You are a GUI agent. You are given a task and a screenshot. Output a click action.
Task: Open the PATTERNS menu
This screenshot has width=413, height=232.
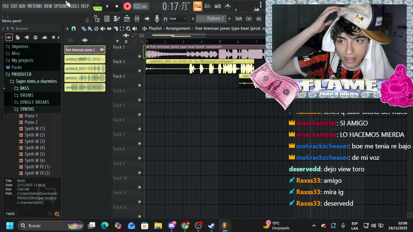tap(35, 6)
